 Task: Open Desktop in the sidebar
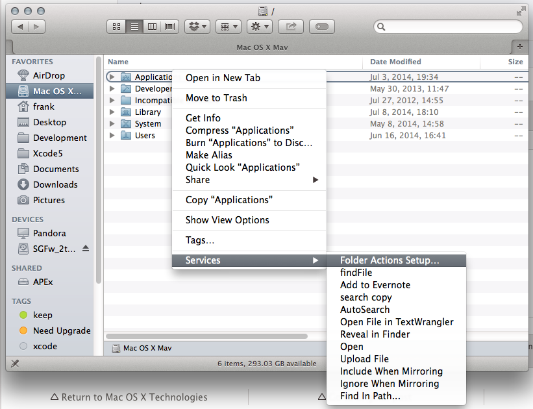coord(49,123)
